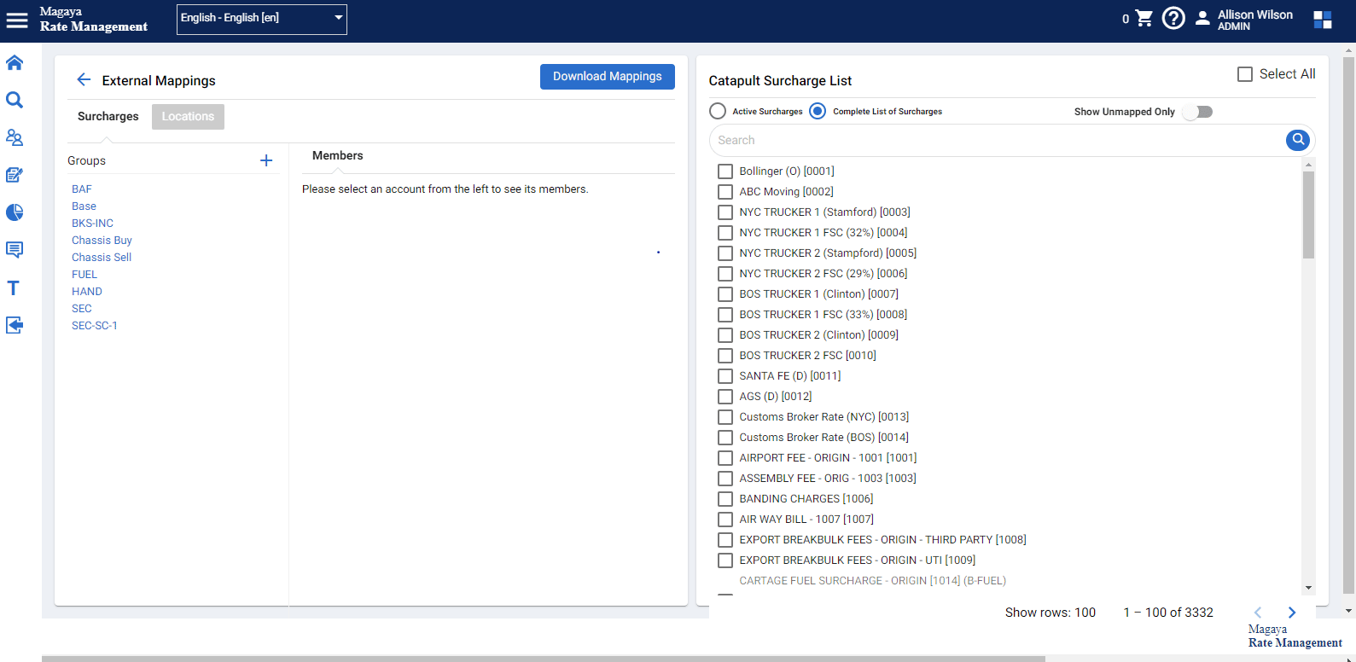Switch to the Surcharges tab

[108, 117]
